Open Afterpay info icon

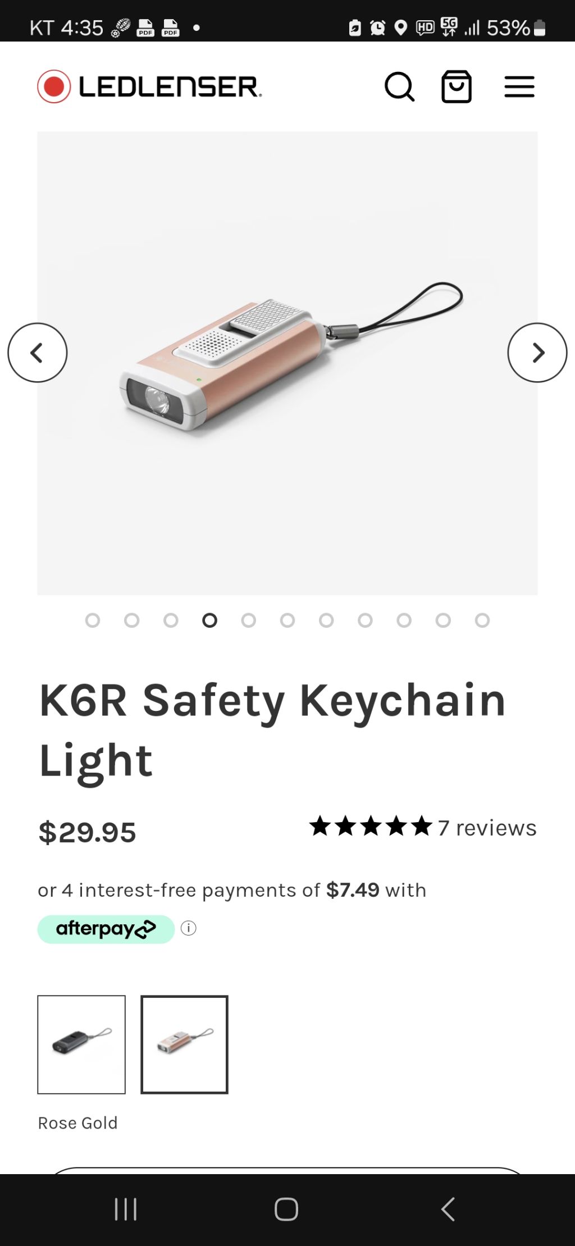pyautogui.click(x=189, y=928)
